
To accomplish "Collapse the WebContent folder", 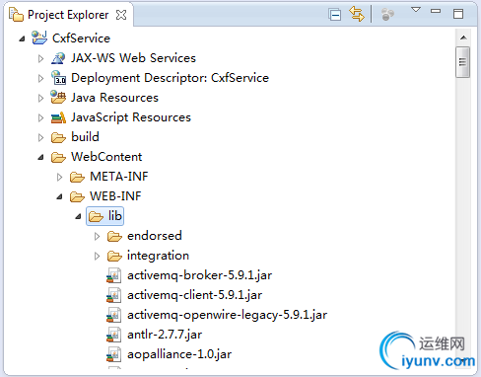I will pyautogui.click(x=40, y=157).
